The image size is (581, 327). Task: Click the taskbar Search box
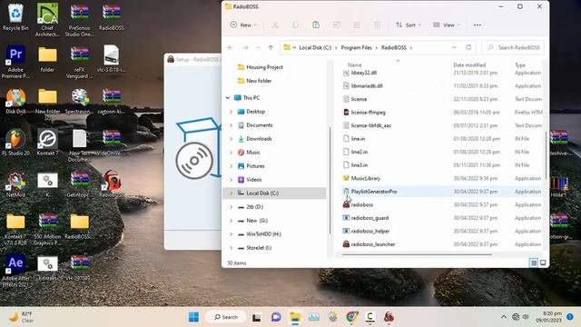point(226,317)
